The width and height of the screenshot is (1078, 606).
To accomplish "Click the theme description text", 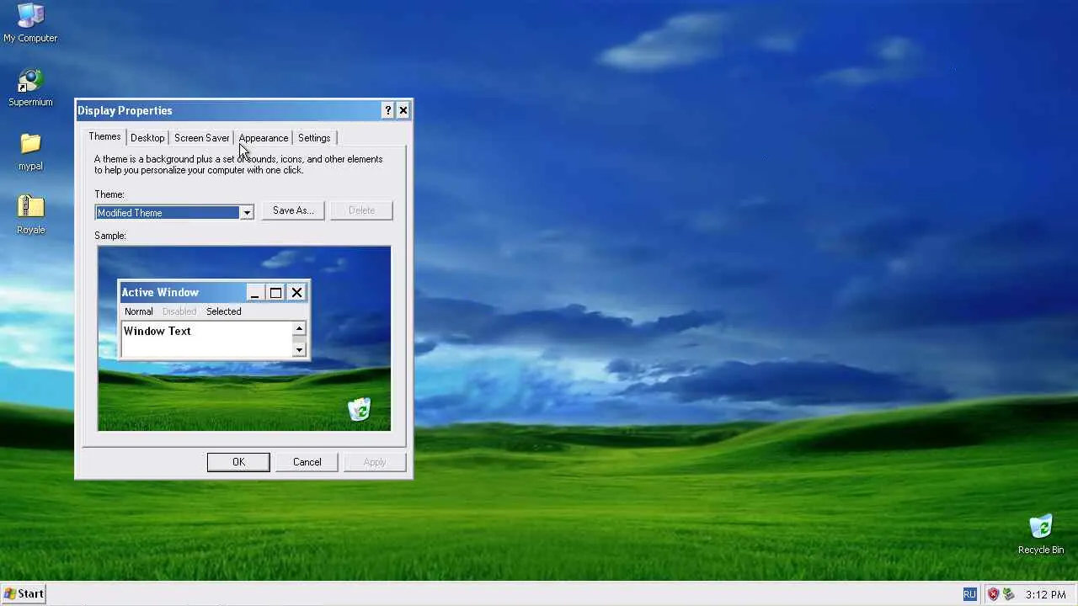I will (238, 165).
